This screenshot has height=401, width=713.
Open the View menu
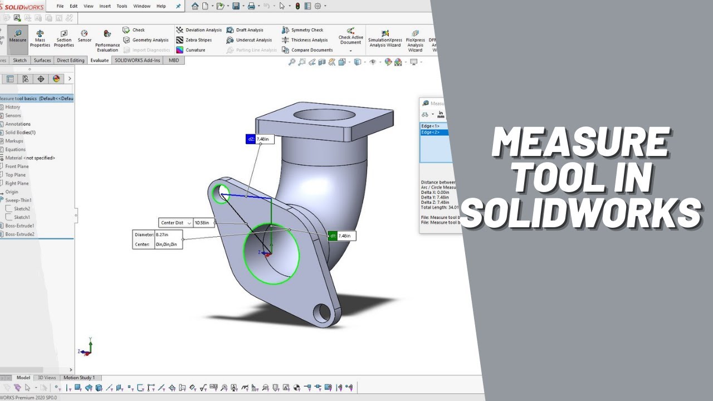[89, 6]
